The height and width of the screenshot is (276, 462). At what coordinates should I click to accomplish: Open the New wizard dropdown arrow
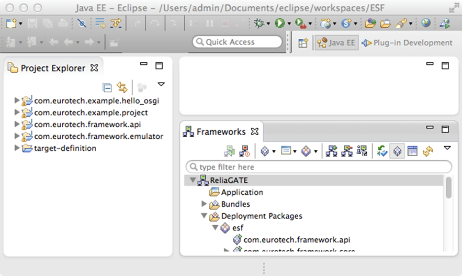pyautogui.click(x=20, y=24)
